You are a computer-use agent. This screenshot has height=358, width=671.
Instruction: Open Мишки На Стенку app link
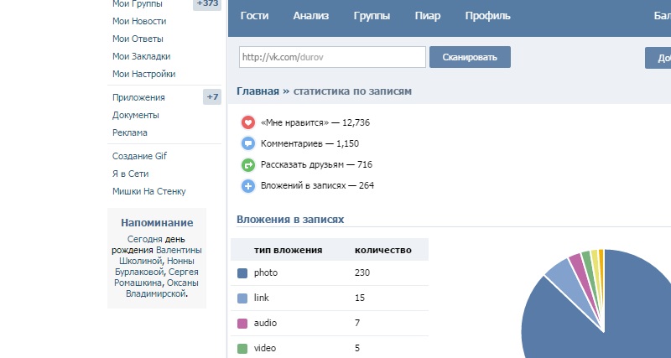[149, 191]
